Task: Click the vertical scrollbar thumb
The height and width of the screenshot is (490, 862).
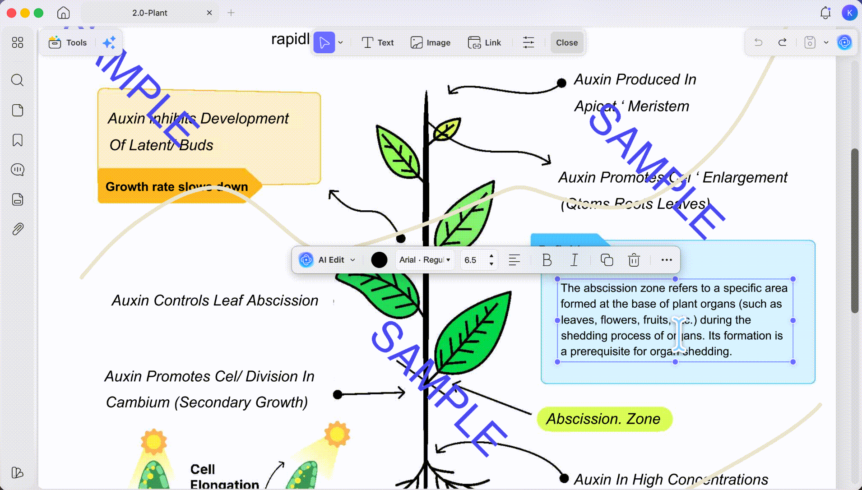Action: (855, 230)
